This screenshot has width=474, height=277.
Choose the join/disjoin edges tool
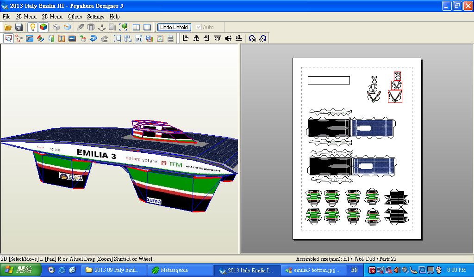tap(19, 39)
